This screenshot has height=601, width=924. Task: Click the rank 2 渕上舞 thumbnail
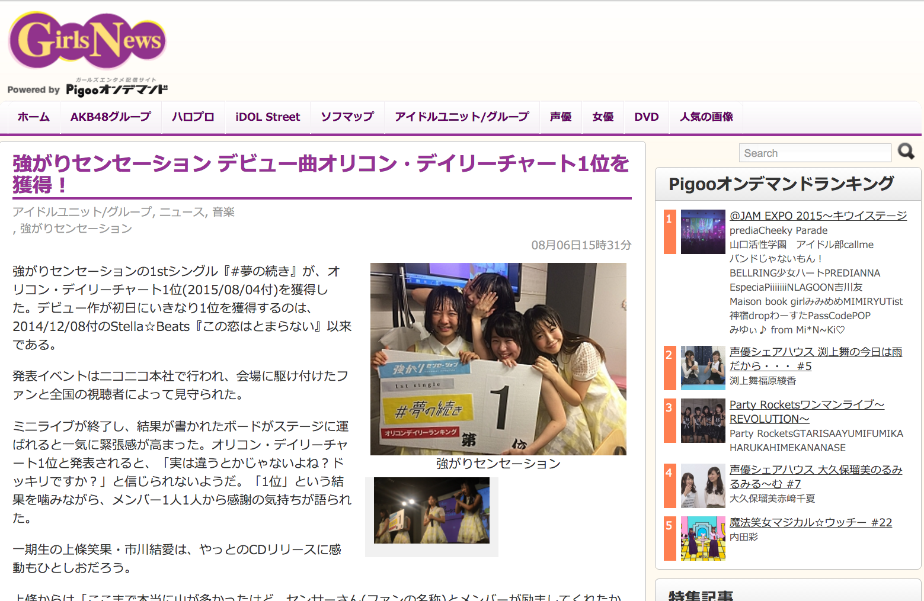(x=703, y=368)
